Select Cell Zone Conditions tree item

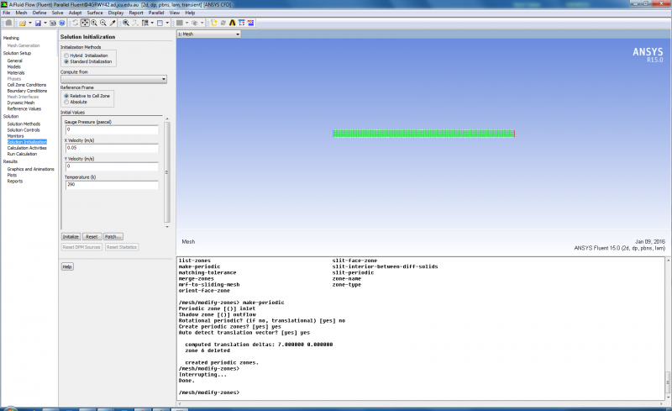coord(27,85)
